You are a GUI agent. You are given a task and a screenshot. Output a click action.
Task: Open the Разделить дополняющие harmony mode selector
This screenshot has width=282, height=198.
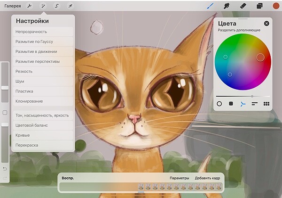click(239, 30)
